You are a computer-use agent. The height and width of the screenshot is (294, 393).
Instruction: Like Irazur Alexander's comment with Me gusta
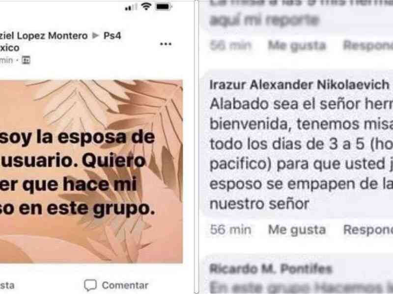(x=297, y=229)
